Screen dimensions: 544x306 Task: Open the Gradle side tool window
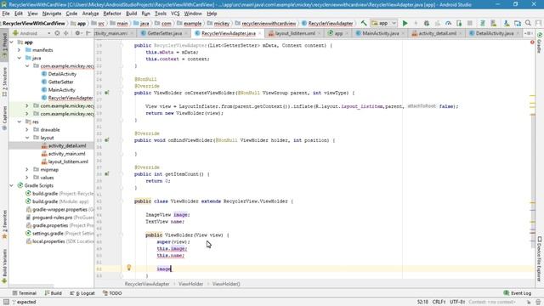click(x=540, y=43)
